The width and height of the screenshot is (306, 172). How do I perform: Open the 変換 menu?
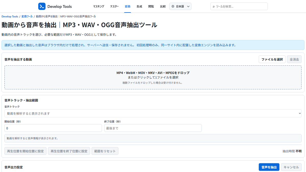(128, 6)
